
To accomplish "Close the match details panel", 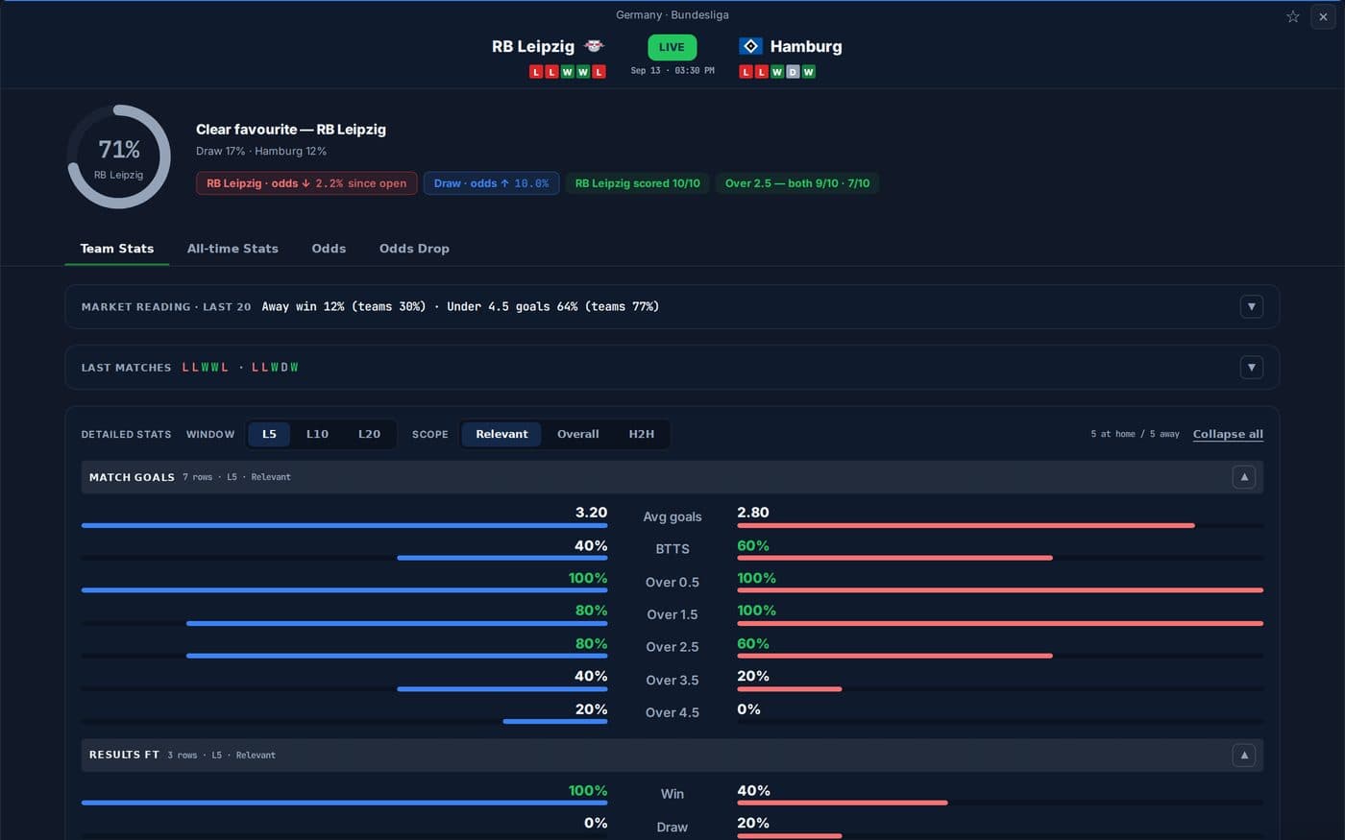I will pos(1323,16).
